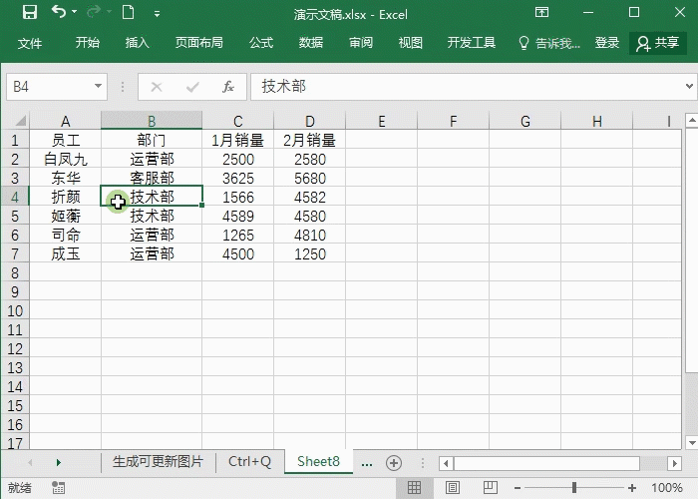Screen dimensions: 698x499
Task: Switch to the 插入 ribbon tab
Action: (x=138, y=43)
